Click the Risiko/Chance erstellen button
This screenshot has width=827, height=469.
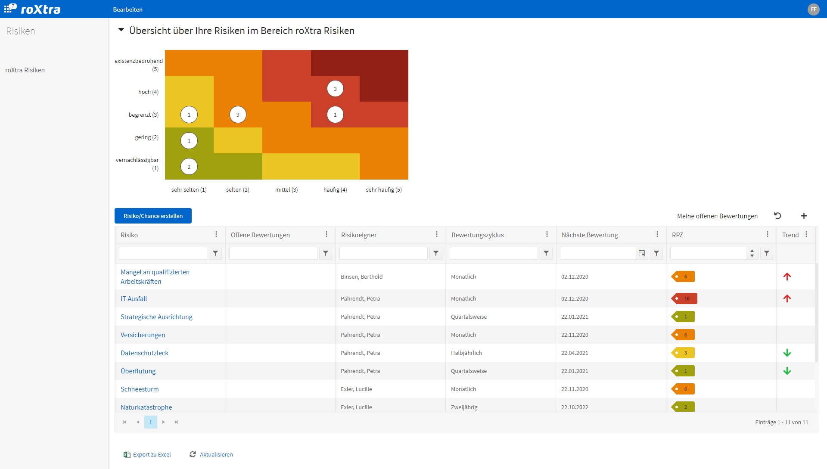153,216
